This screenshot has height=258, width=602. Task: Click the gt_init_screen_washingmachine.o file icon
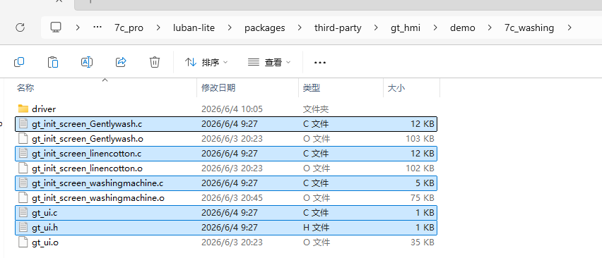23,198
